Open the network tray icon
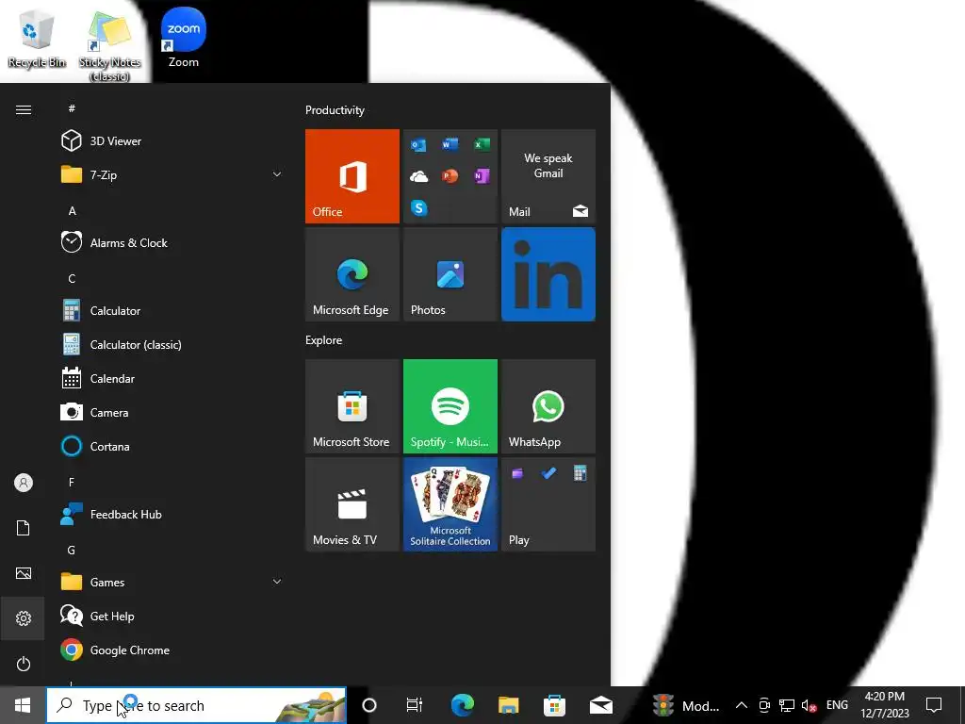965x724 pixels. [787, 705]
